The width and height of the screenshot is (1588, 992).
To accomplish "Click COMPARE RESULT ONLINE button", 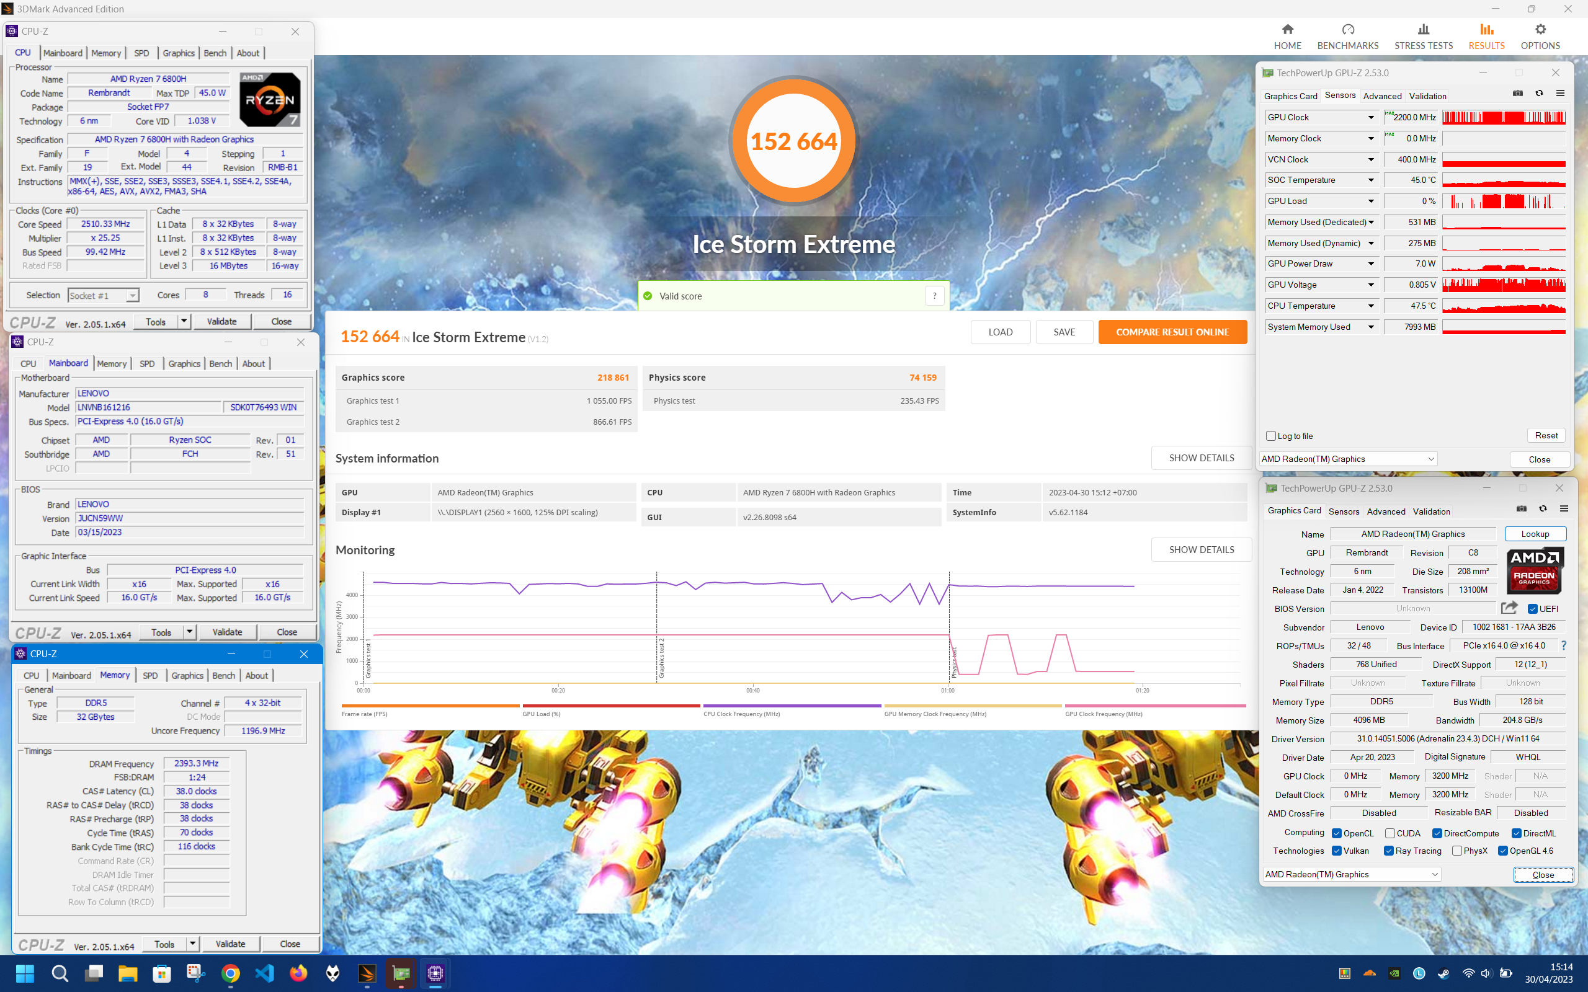I will coord(1172,332).
